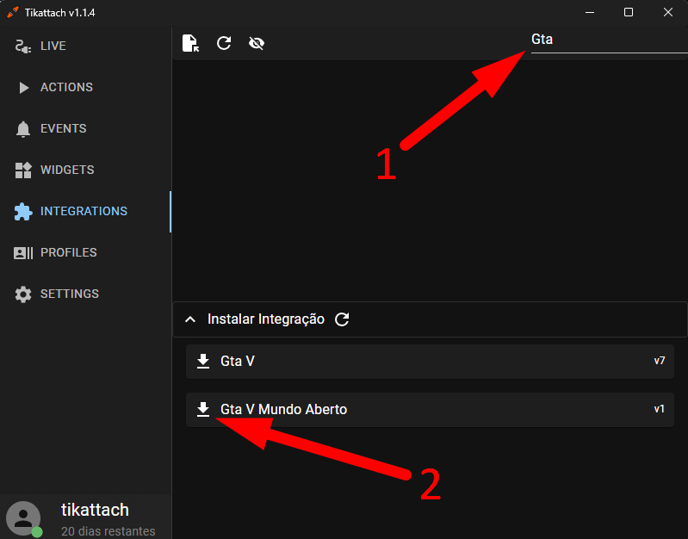
Task: Download the Gta V integration
Action: pyautogui.click(x=202, y=362)
